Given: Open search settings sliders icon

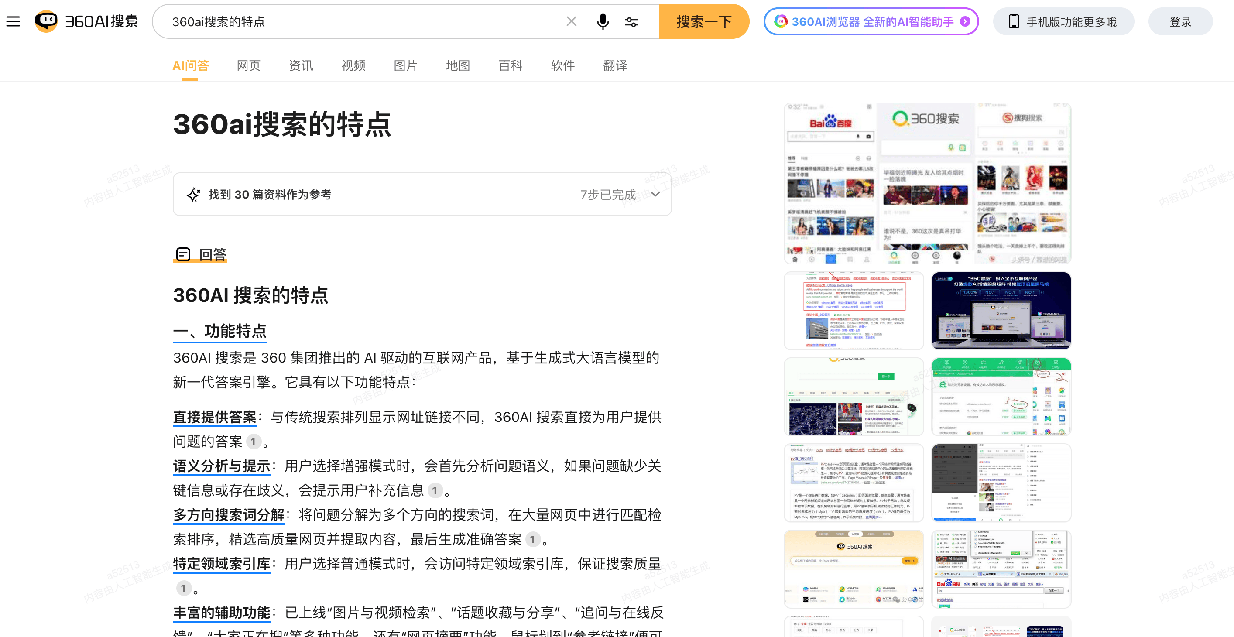Looking at the screenshot, I should 631,22.
